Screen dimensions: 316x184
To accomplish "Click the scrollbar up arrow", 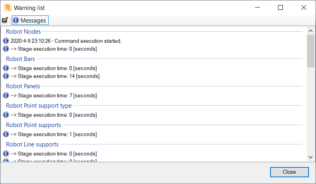I will (x=310, y=31).
